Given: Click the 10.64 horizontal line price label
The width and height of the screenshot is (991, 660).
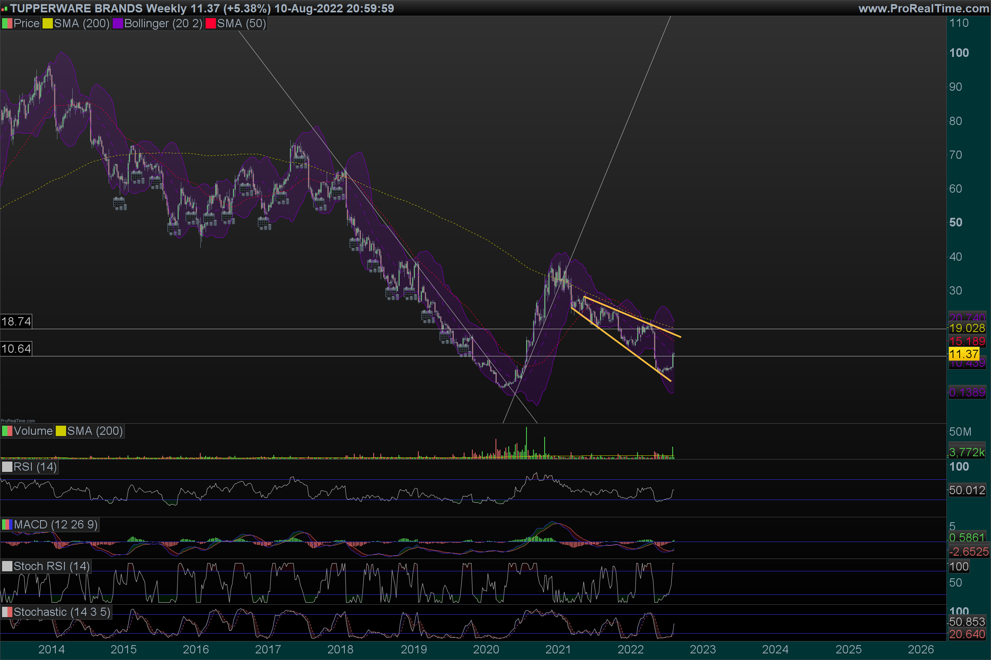Looking at the screenshot, I should click(16, 349).
